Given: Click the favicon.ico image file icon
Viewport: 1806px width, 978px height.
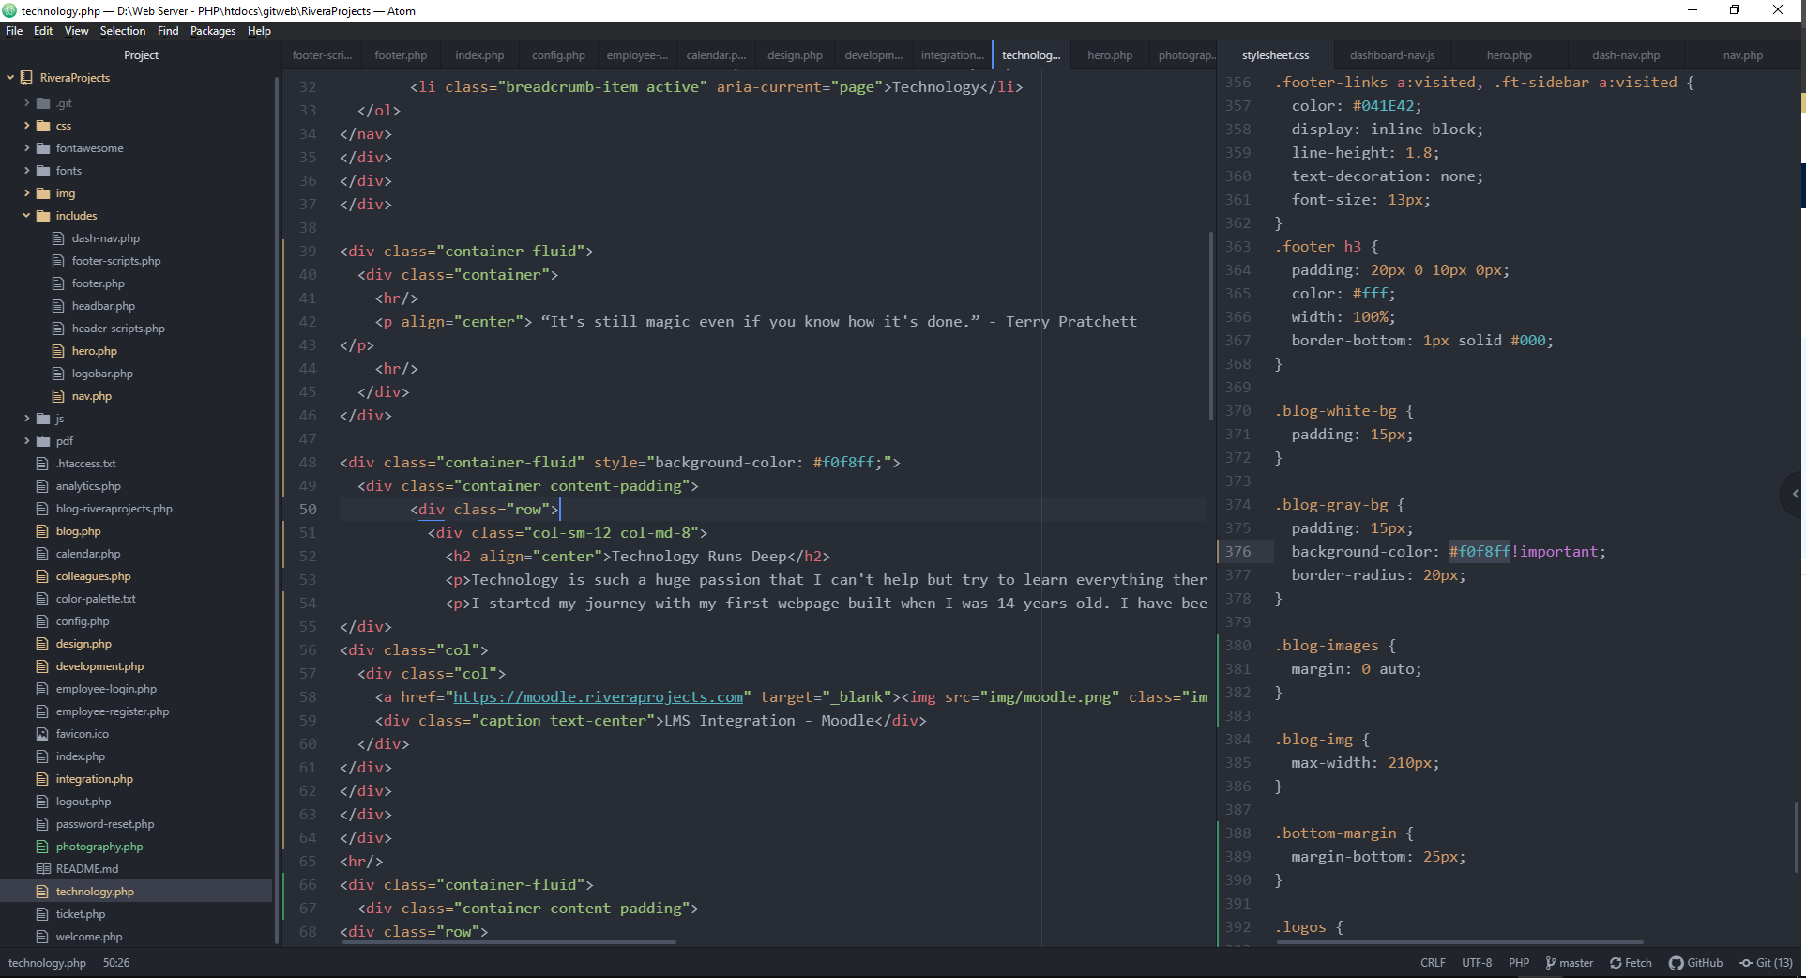Looking at the screenshot, I should (41, 734).
